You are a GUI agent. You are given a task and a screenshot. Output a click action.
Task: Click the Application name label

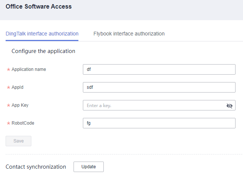[x=29, y=69]
